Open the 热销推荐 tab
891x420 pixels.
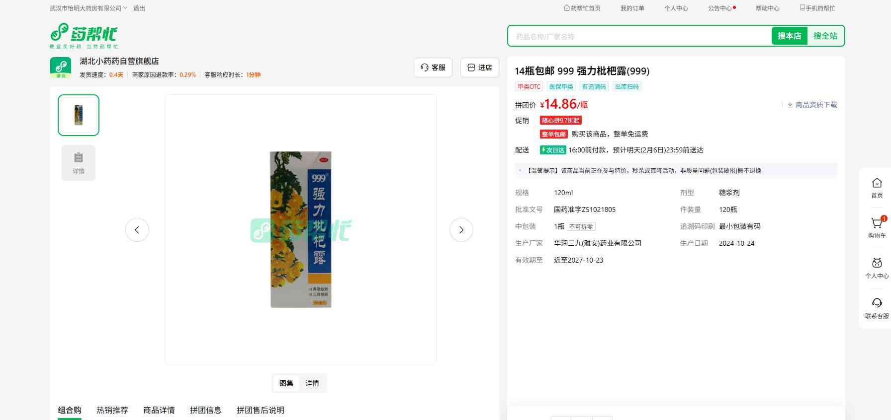coord(112,410)
